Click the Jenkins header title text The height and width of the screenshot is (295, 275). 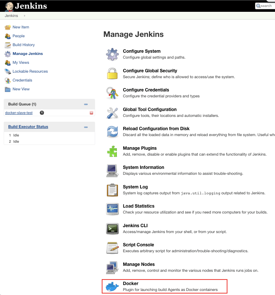point(31,6)
